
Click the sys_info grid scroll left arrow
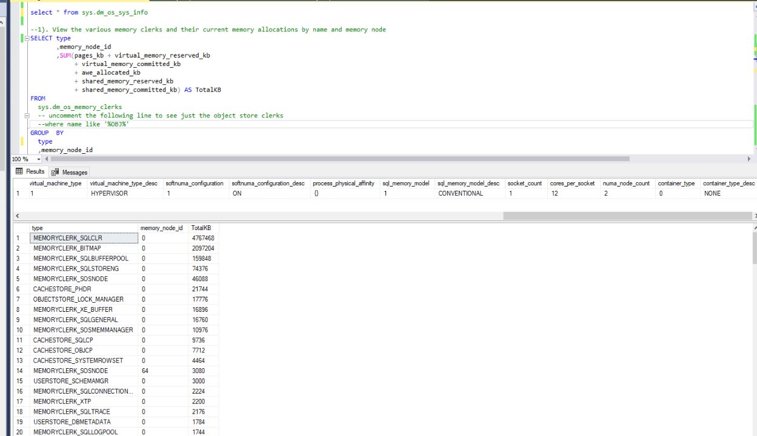[x=17, y=216]
